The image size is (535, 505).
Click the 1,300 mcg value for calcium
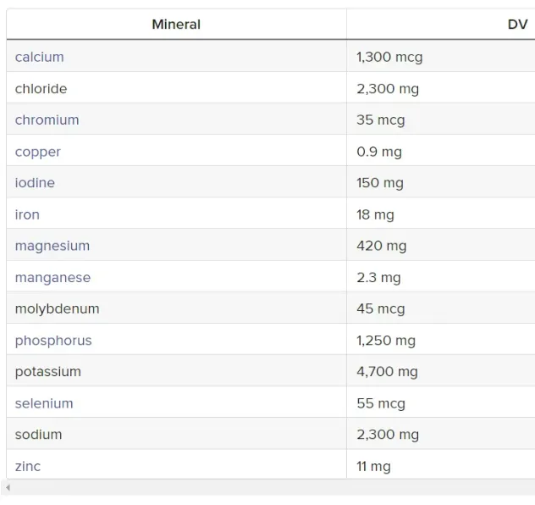(x=389, y=57)
